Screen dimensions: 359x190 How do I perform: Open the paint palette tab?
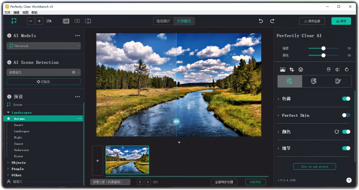click(338, 81)
